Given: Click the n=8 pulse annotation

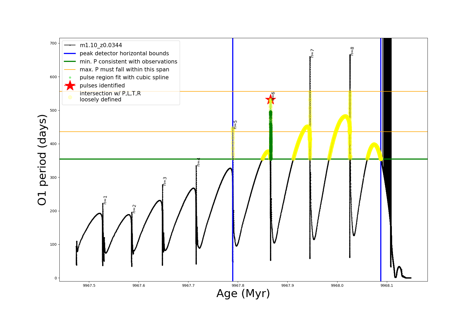Looking at the screenshot, I should pos(352,51).
